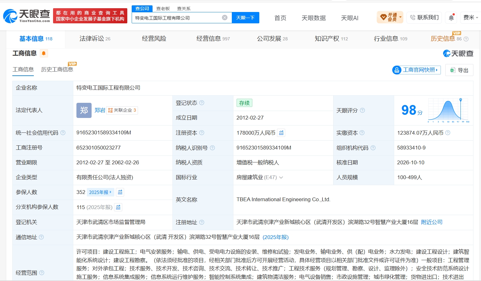
Task: Open the 历史工商信息 sub-tab
Action: tap(57, 69)
